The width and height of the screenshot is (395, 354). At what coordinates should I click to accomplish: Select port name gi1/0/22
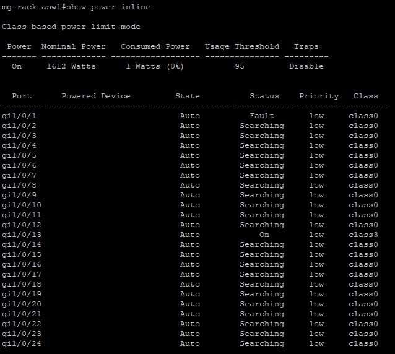click(22, 324)
